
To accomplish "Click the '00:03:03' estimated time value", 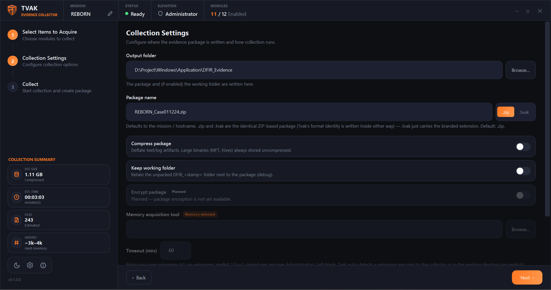I will [x=34, y=197].
